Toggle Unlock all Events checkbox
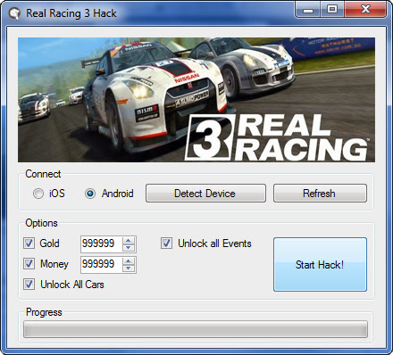The height and width of the screenshot is (355, 393). [x=166, y=243]
